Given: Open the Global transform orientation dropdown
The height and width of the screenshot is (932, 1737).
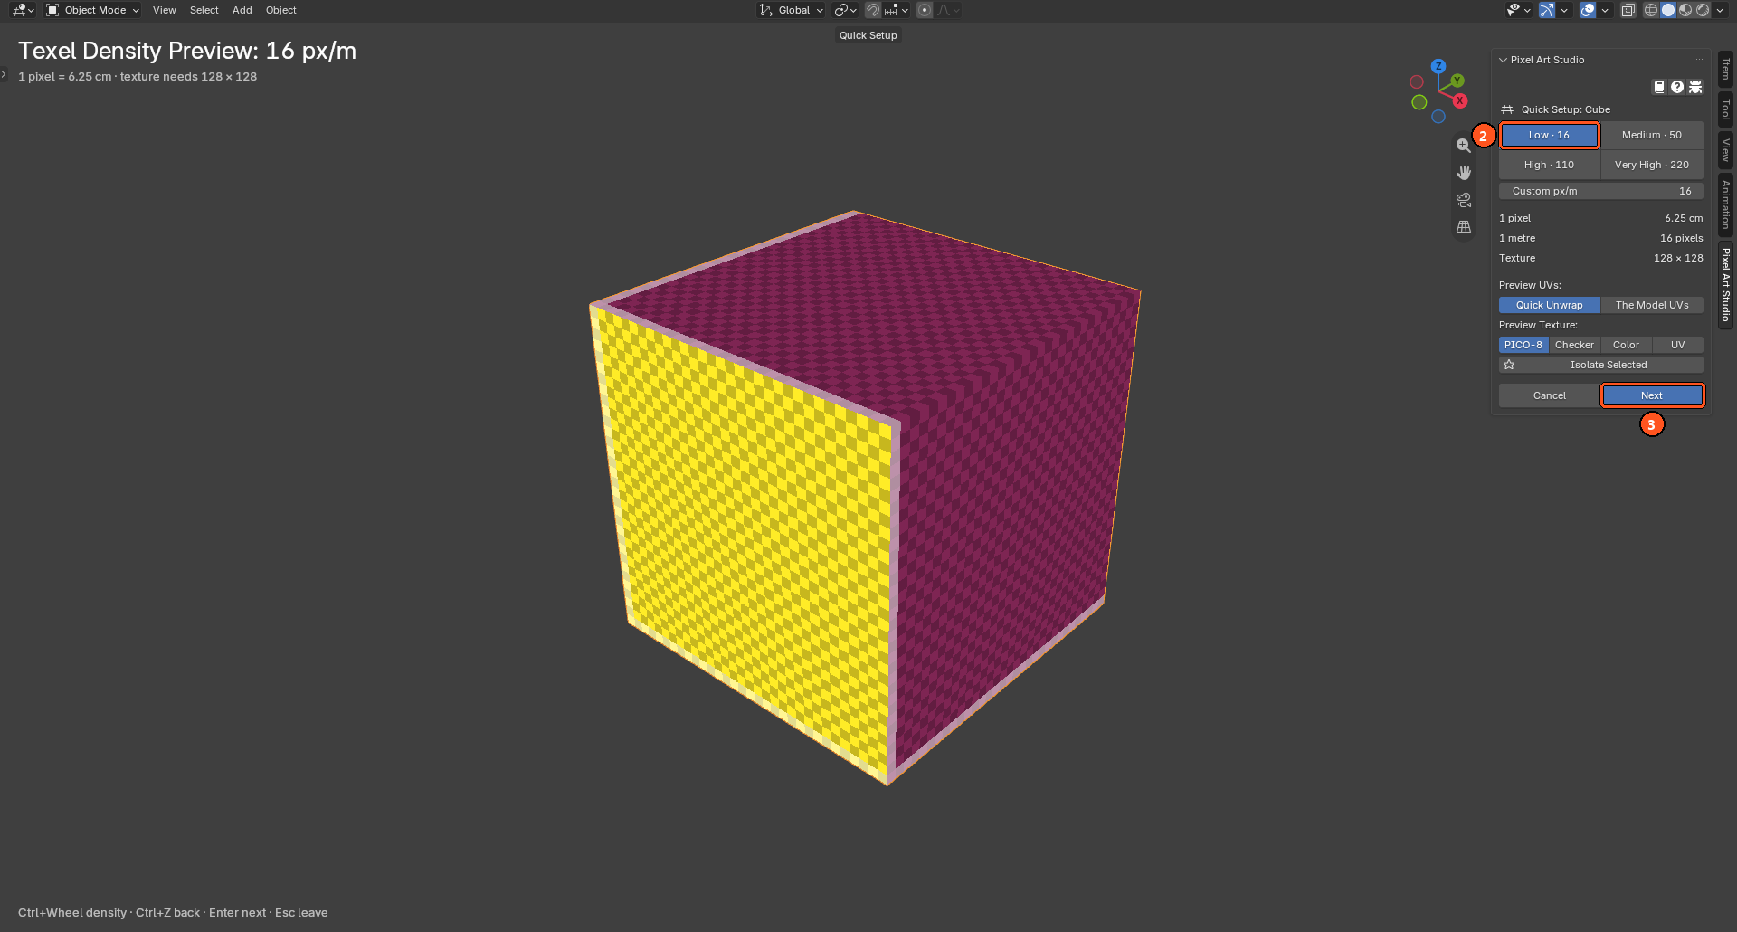Looking at the screenshot, I should (x=792, y=10).
